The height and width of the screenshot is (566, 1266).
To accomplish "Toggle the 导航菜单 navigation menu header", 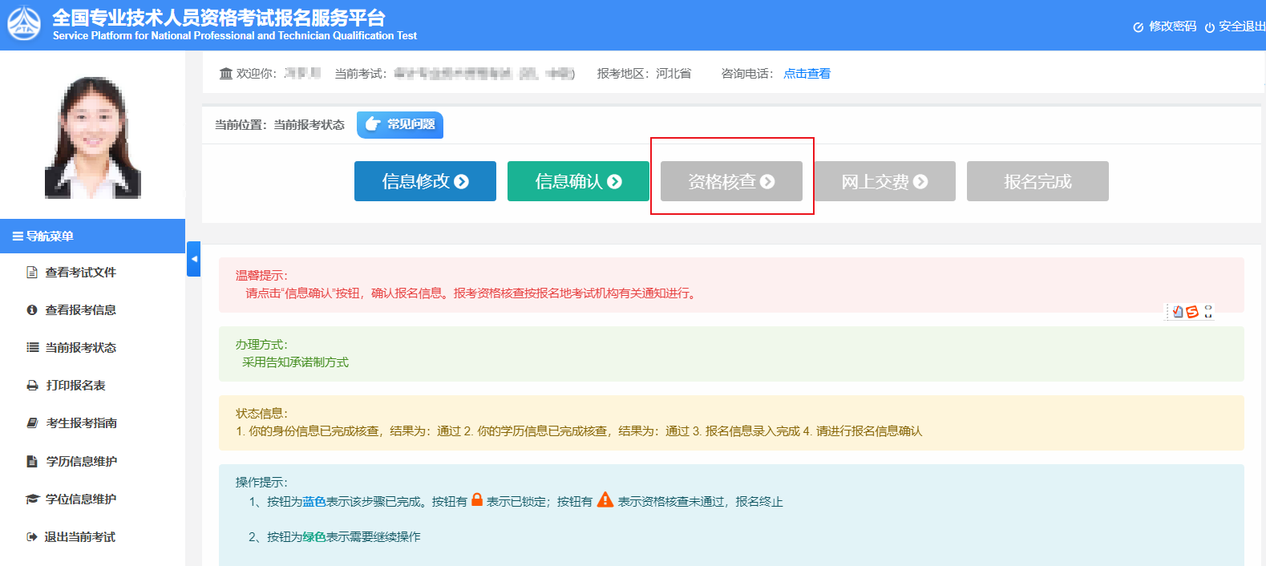I will tap(92, 237).
